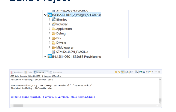Toggle the highlighted show-error-in-editor button
This screenshot has height=112, width=176.
pyautogui.click(x=123, y=72)
